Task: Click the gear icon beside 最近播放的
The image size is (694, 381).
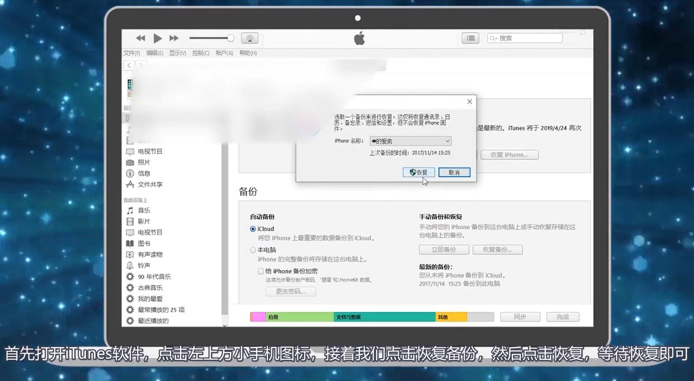Action: point(130,321)
